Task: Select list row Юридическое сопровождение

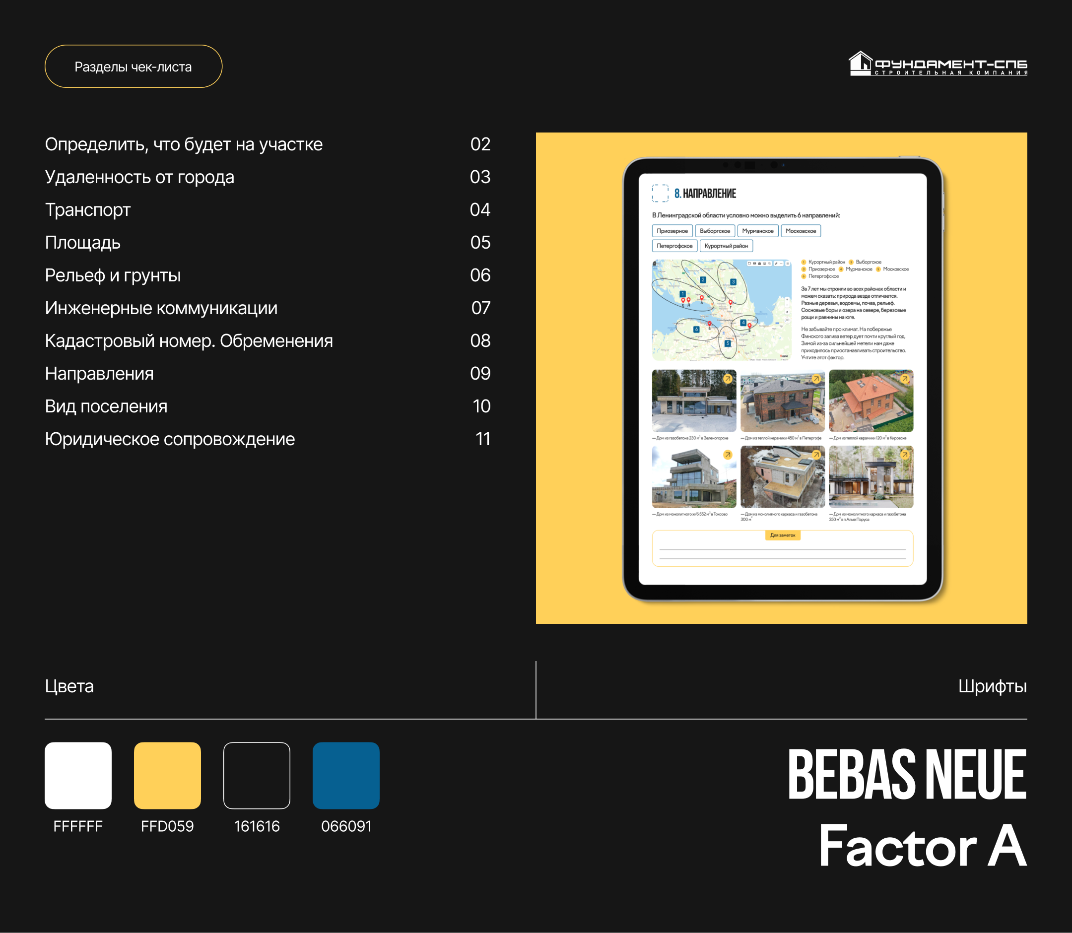Action: (x=268, y=439)
